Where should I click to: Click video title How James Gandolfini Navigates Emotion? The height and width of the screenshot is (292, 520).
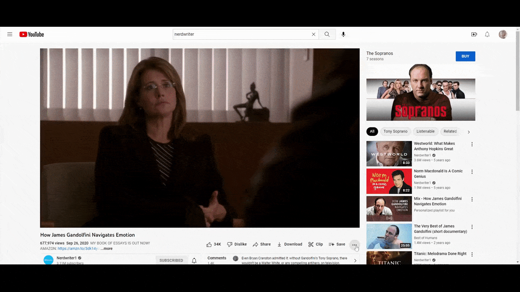click(x=87, y=235)
